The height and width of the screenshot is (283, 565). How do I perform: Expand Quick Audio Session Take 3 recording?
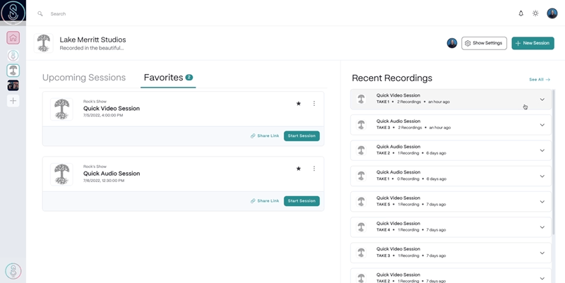click(x=542, y=125)
